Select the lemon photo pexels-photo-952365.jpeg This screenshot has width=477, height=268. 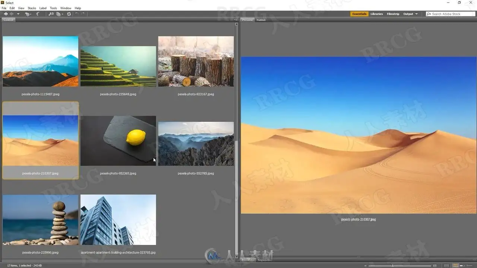pyautogui.click(x=118, y=141)
